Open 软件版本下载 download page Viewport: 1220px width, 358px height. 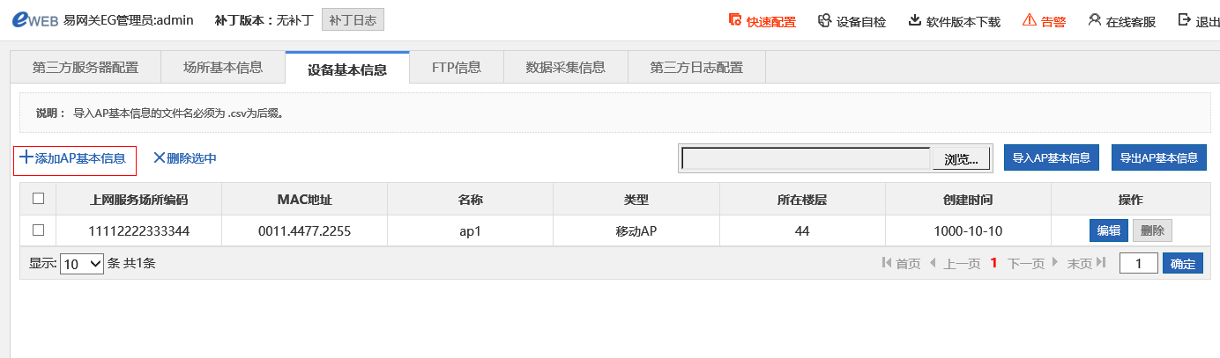coord(954,21)
